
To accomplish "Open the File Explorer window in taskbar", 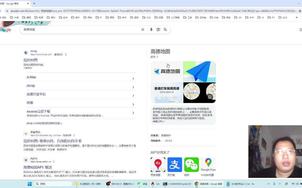I will click(88, 184).
